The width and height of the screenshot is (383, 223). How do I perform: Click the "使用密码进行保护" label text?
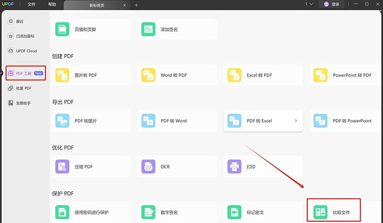tap(91, 212)
